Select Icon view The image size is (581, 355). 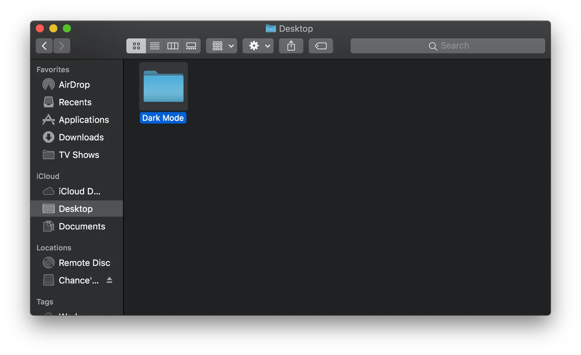point(136,46)
